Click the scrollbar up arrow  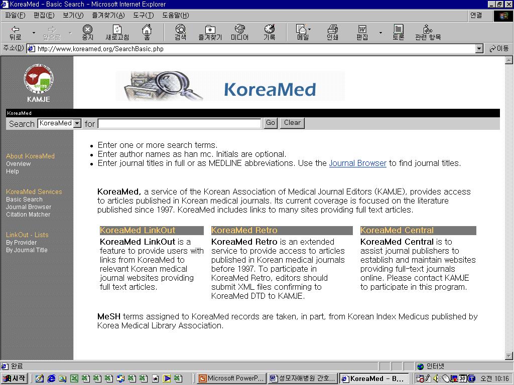point(509,60)
